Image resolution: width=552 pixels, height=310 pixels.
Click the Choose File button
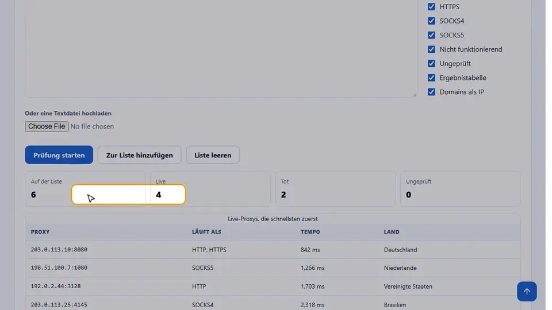click(x=47, y=126)
